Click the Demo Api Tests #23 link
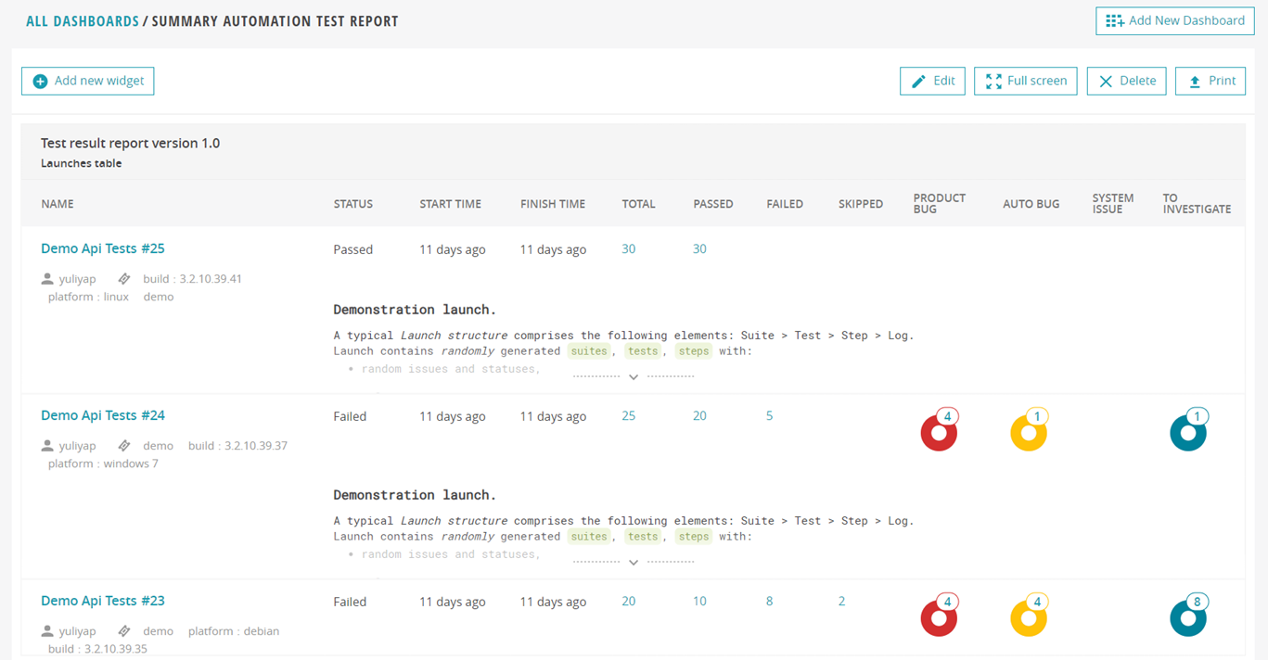The width and height of the screenshot is (1268, 660). point(102,601)
